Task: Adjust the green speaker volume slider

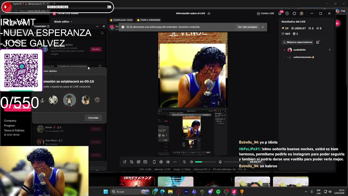Action: coord(205,162)
